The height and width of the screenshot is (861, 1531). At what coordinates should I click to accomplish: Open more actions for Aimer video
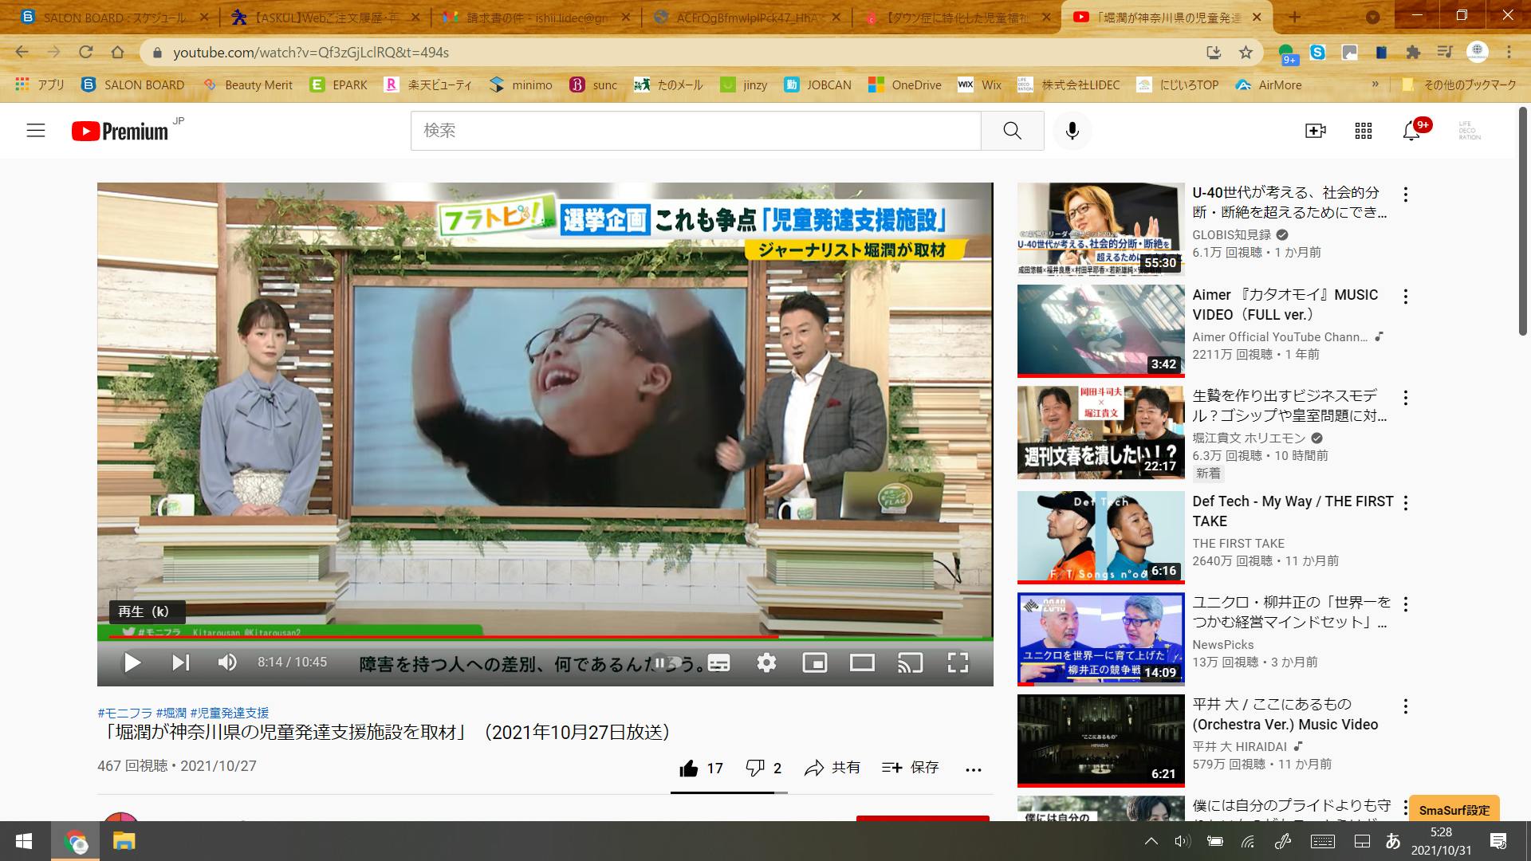pos(1406,297)
